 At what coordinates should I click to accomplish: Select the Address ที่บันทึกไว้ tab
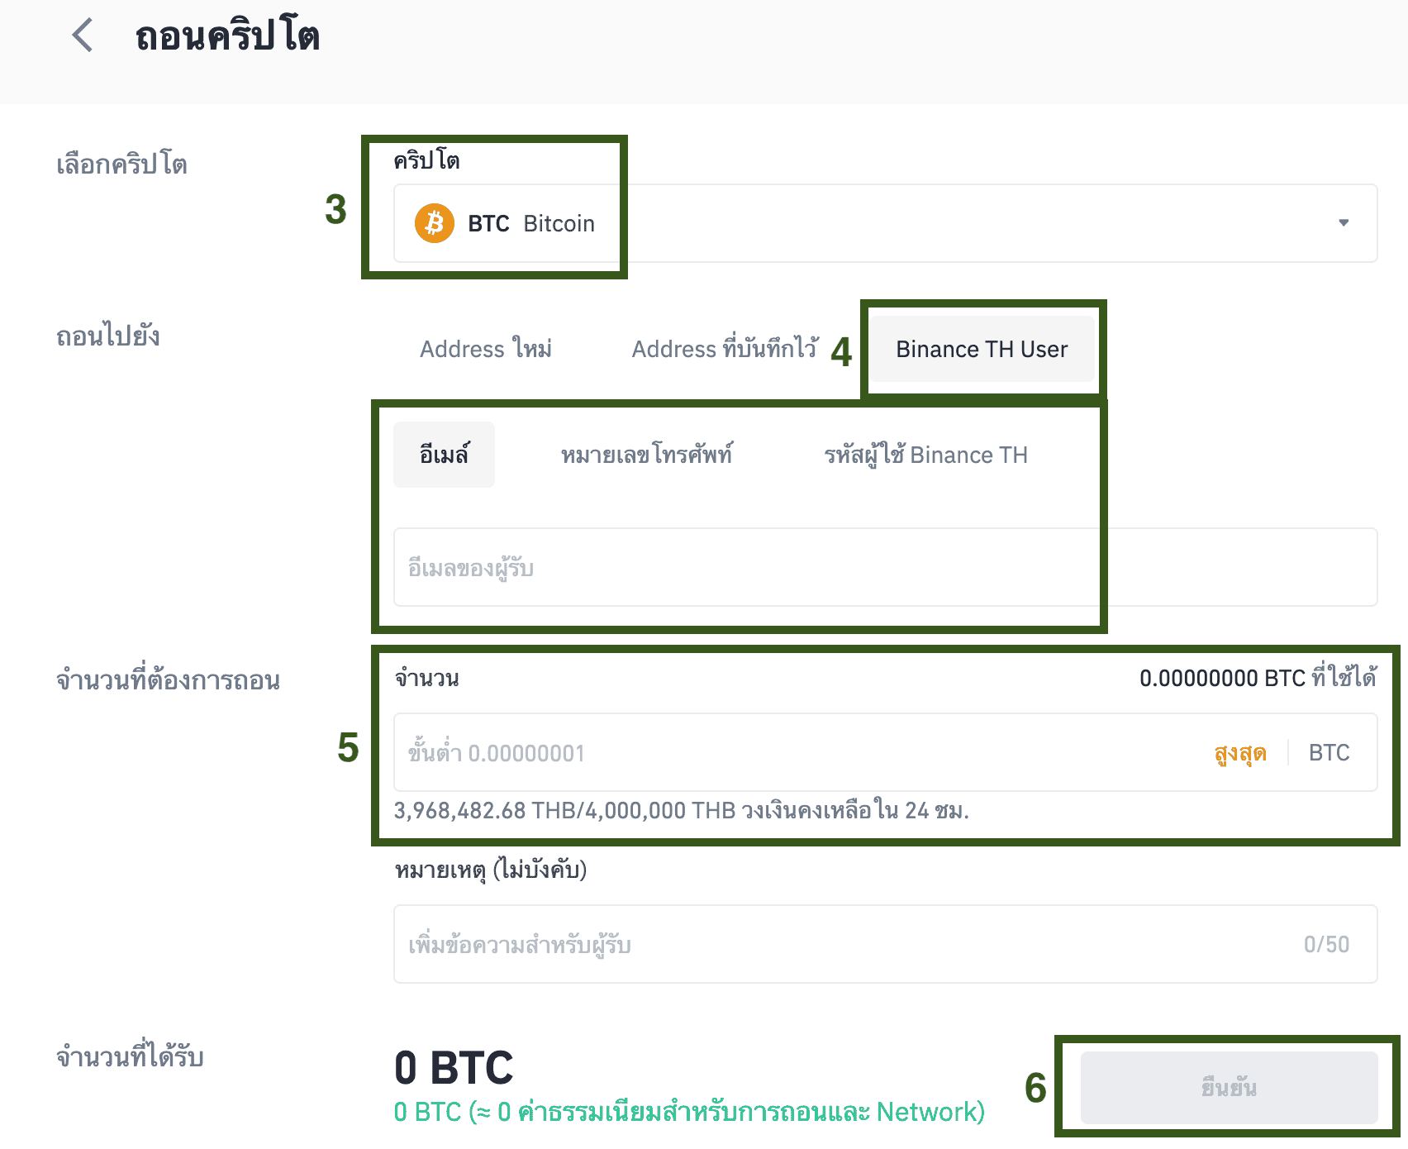click(725, 349)
